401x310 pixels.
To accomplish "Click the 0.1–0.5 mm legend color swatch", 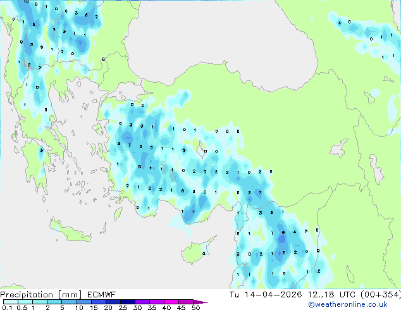I will pos(11,302).
